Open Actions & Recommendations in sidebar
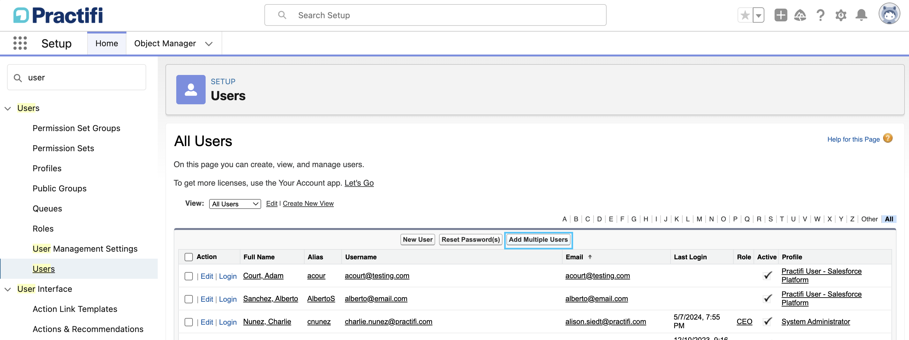 [88, 329]
